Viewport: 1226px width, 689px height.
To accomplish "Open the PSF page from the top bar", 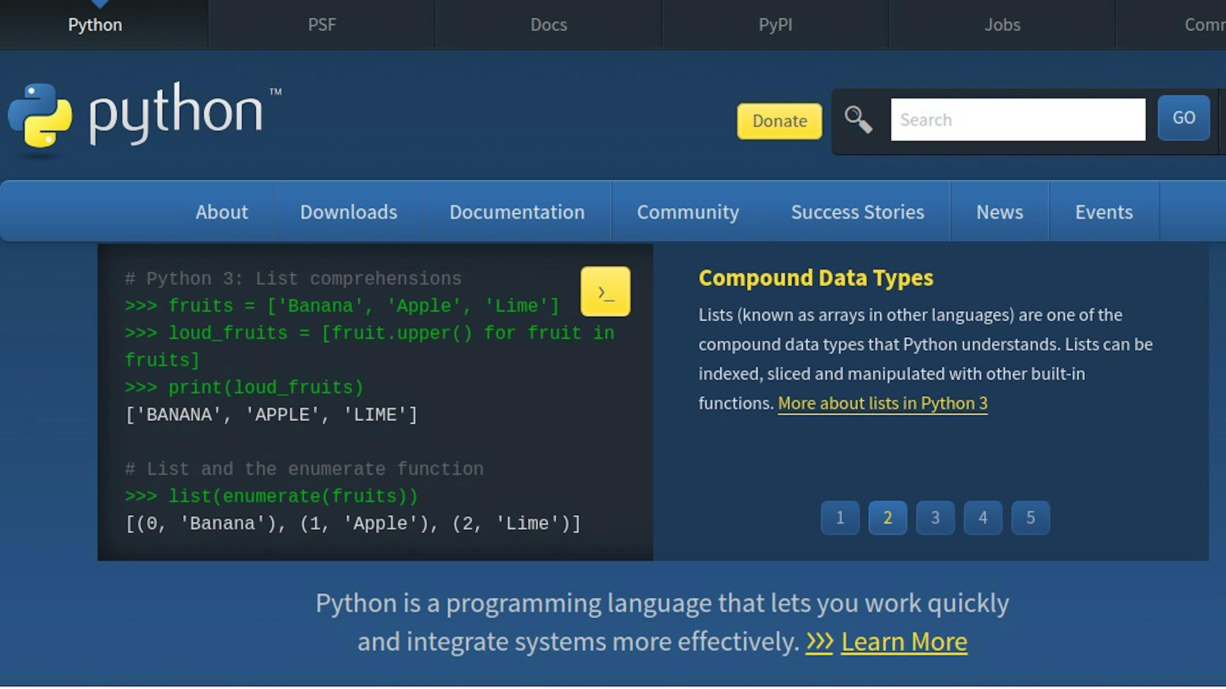I will pyautogui.click(x=322, y=24).
